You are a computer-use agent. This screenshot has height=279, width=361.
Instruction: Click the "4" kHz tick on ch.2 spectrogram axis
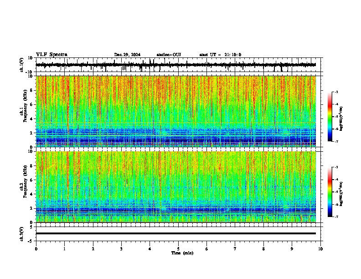coord(32,194)
